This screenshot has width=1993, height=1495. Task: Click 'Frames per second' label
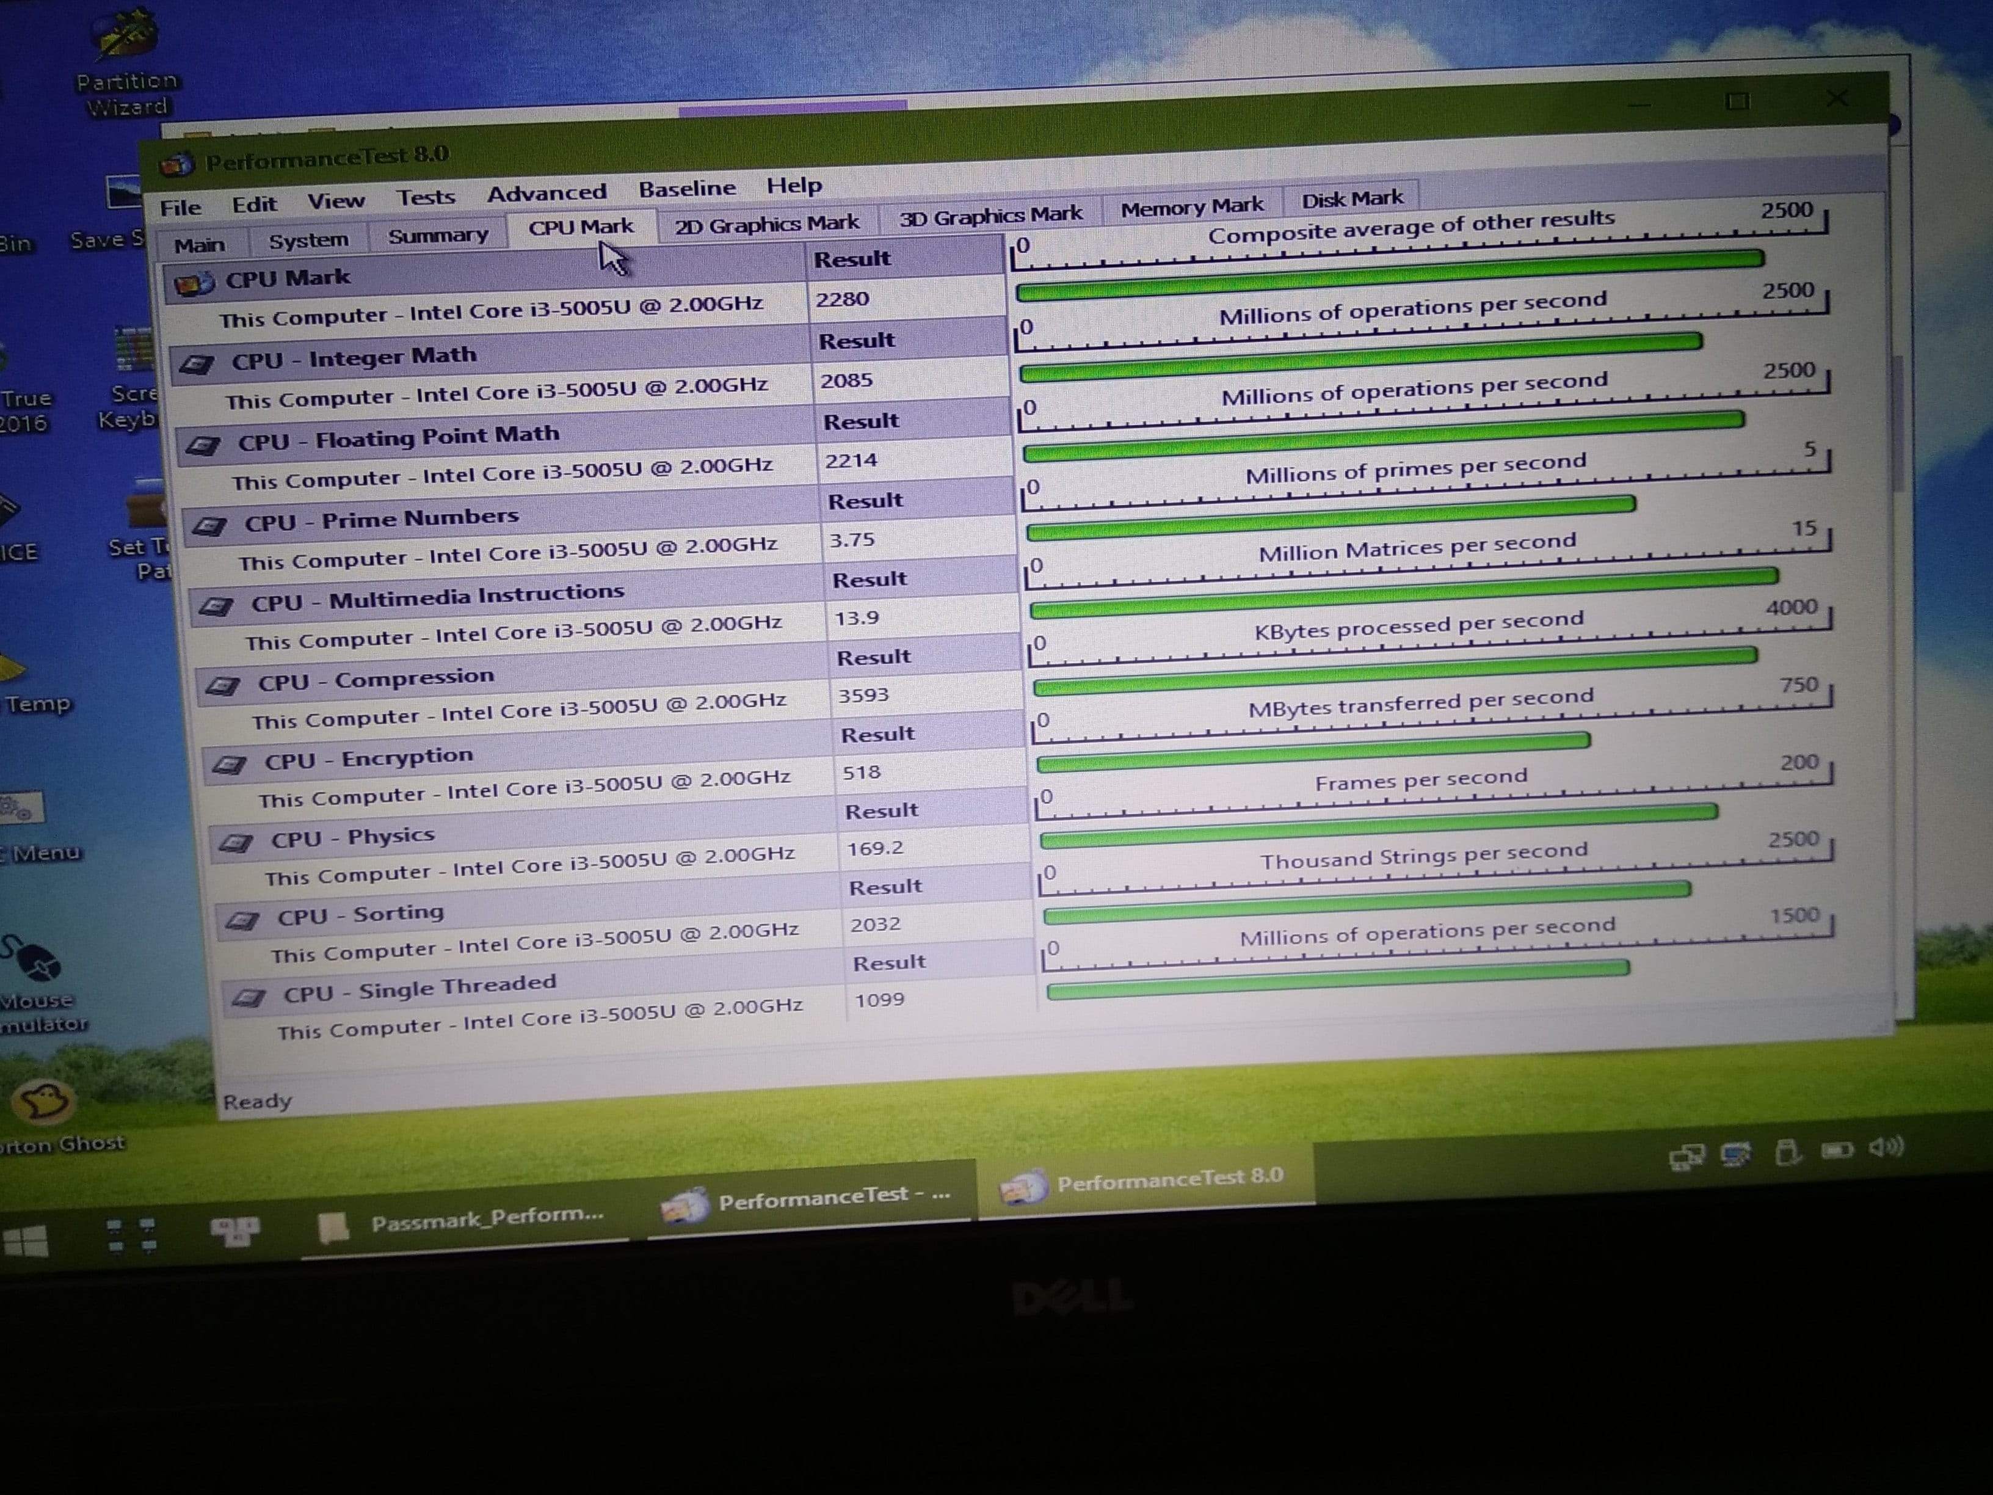pyautogui.click(x=1421, y=779)
